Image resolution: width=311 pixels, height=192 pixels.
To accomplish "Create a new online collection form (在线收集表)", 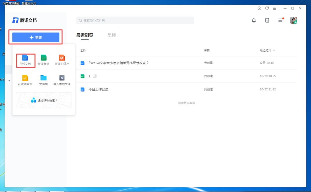I will tap(25, 80).
